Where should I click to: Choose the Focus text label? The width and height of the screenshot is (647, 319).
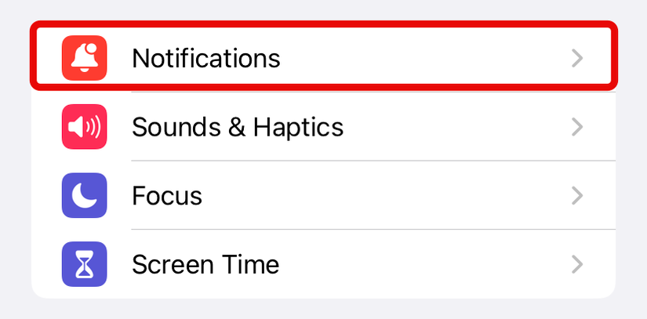point(167,195)
